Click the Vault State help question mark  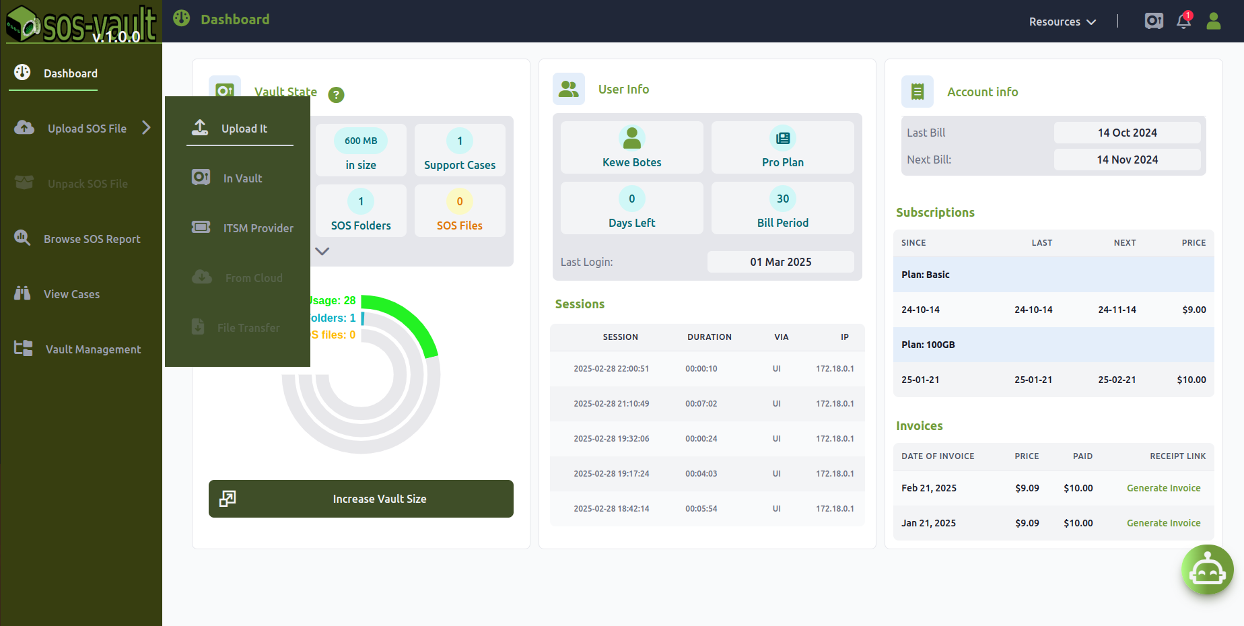click(x=336, y=95)
